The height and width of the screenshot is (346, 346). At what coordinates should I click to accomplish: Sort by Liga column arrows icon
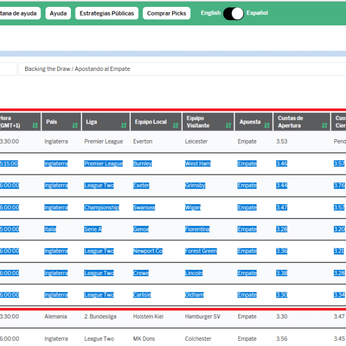point(124,125)
